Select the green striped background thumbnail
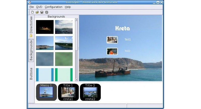 click(x=64, y=75)
